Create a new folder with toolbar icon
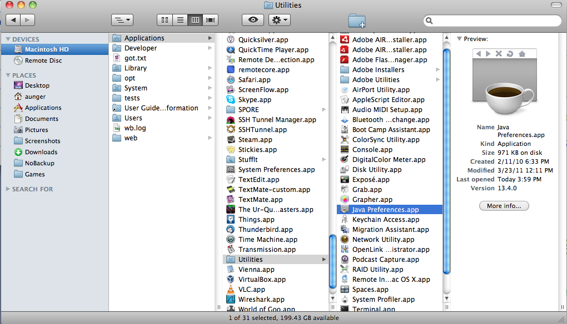This screenshot has height=324, width=567. pyautogui.click(x=357, y=21)
